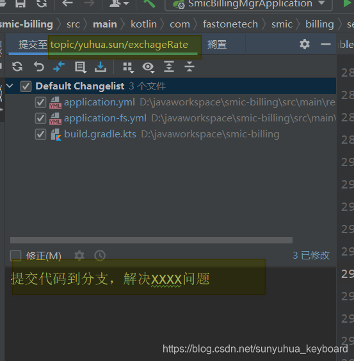Click the Shelve silently download icon
Viewport: 354px width, 361px height.
pos(101,66)
